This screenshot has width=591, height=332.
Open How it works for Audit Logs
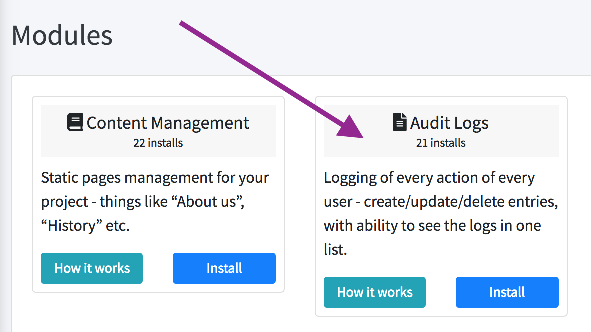tap(375, 292)
